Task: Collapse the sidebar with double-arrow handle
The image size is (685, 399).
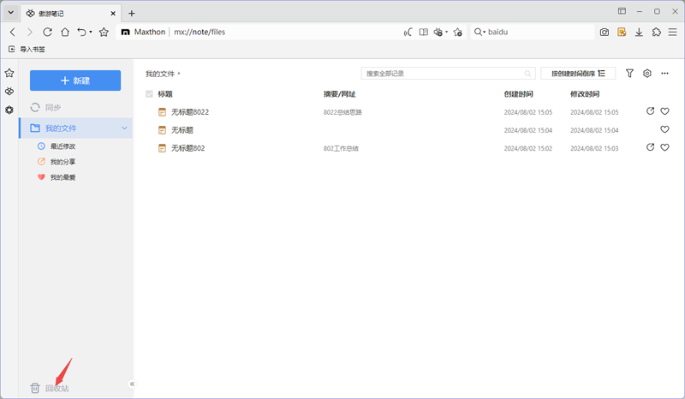Action: [132, 384]
